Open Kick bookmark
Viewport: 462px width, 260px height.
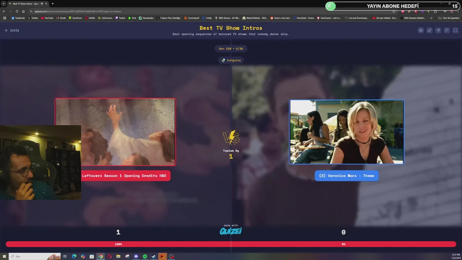point(132,18)
